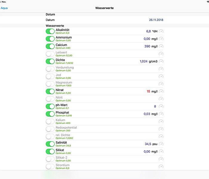Select the gauge icon in the Phosphat row
The width and height of the screenshot is (209, 179).
(161, 114)
